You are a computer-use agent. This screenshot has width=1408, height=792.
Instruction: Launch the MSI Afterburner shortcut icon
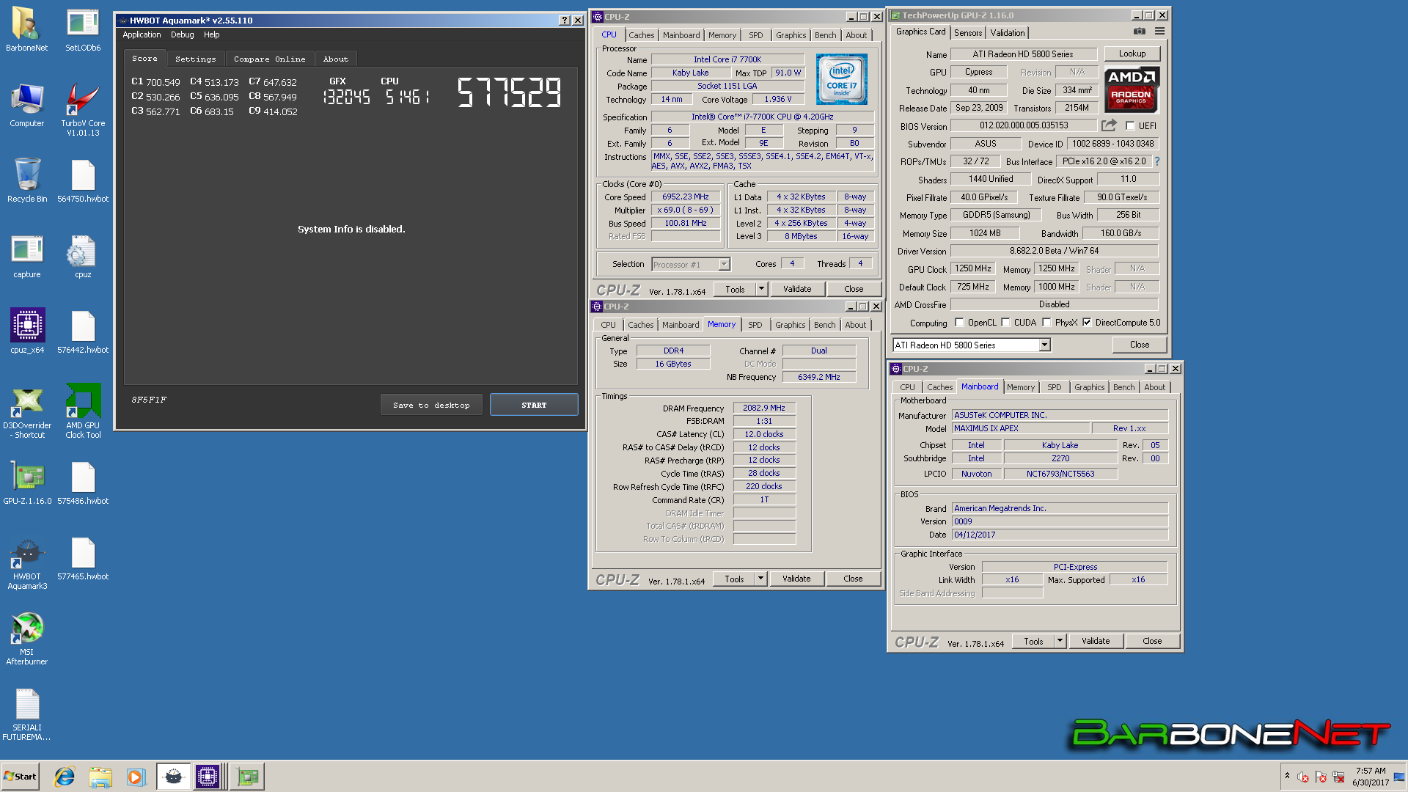click(x=27, y=639)
